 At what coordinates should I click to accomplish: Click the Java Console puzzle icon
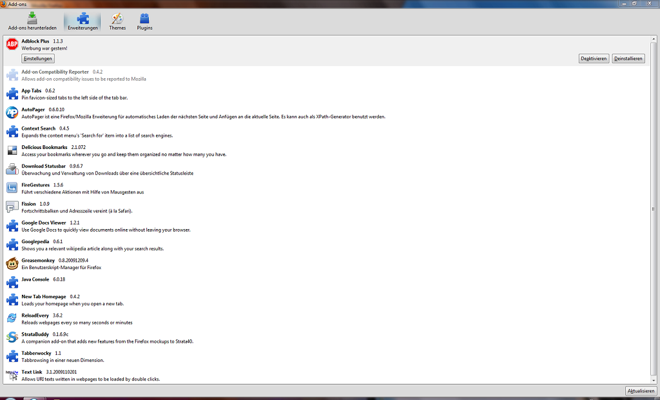point(12,283)
